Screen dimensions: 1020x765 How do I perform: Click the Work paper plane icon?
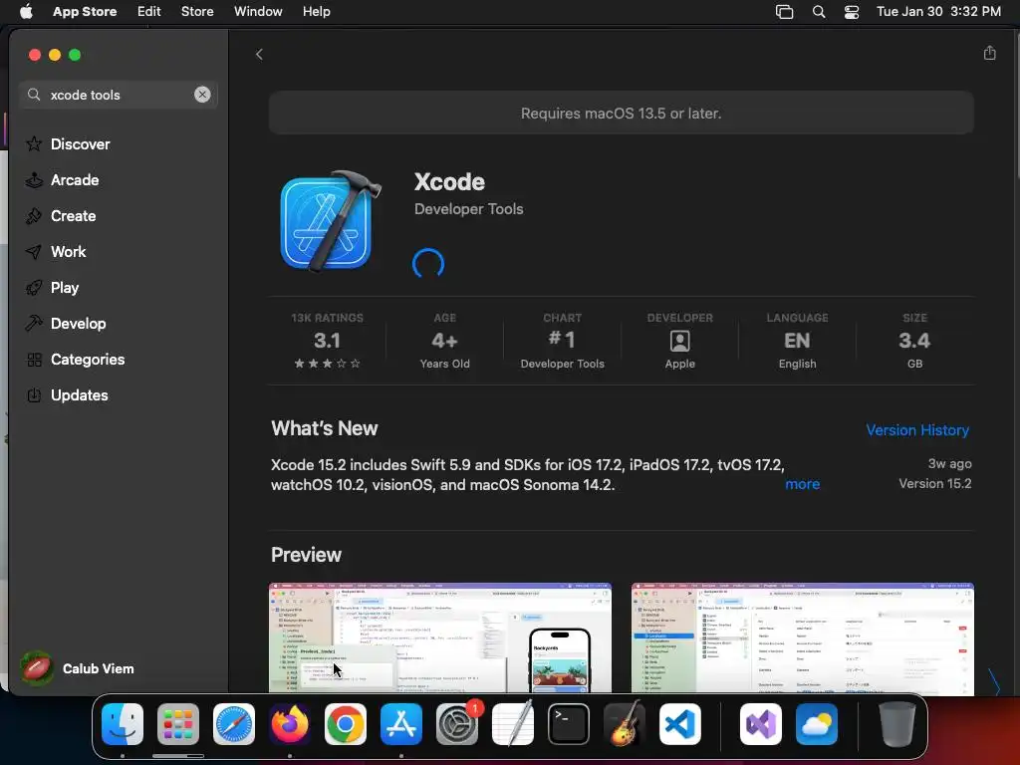tap(34, 252)
